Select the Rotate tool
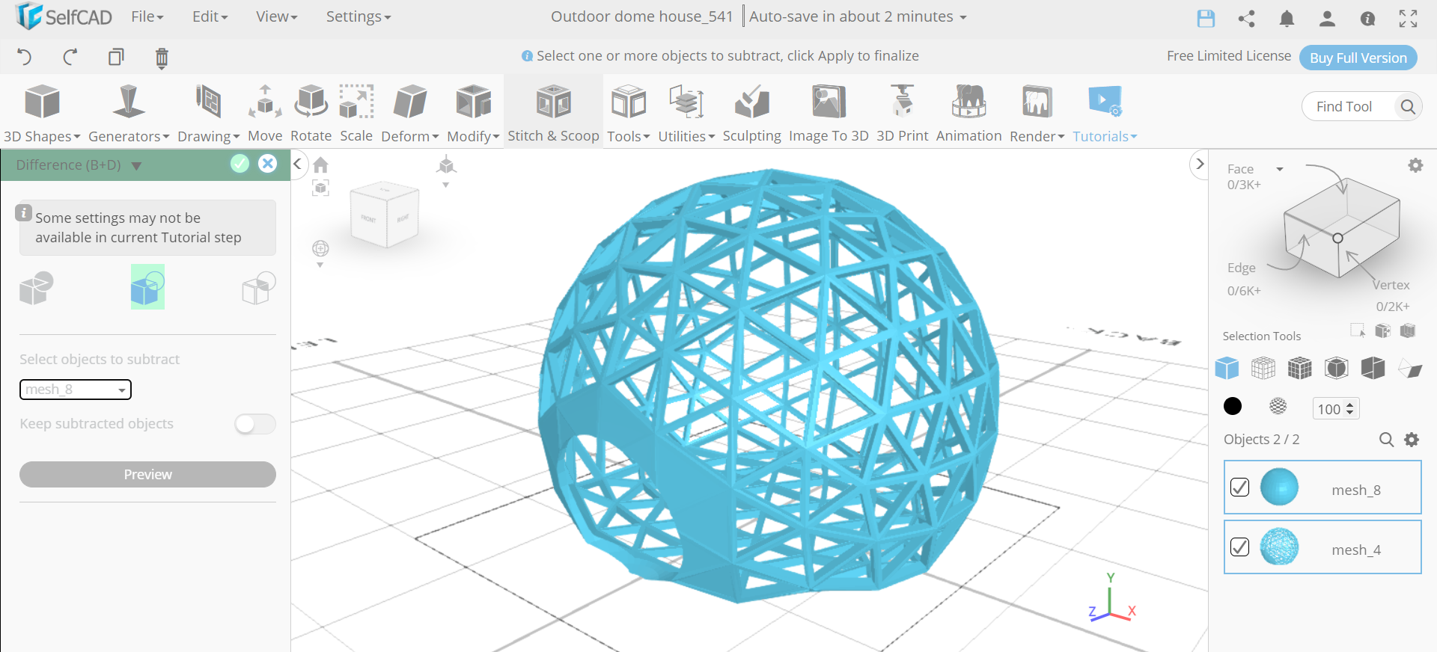 point(311,113)
